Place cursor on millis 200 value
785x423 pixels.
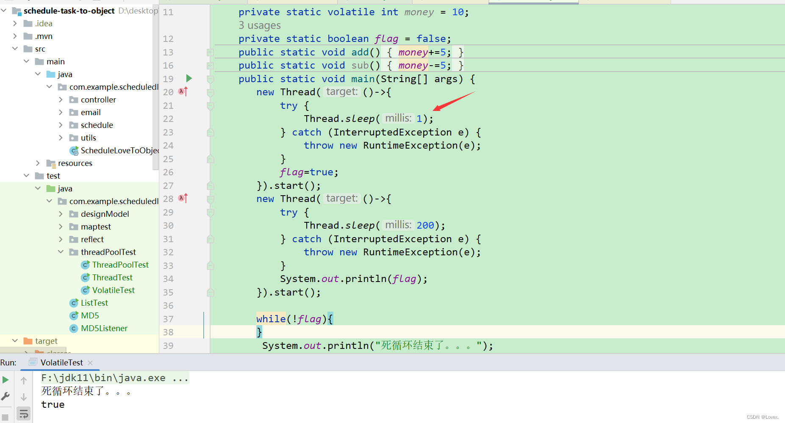pos(425,225)
